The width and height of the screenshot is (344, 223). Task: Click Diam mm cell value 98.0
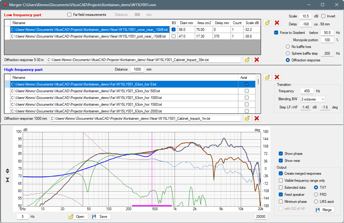(x=186, y=30)
